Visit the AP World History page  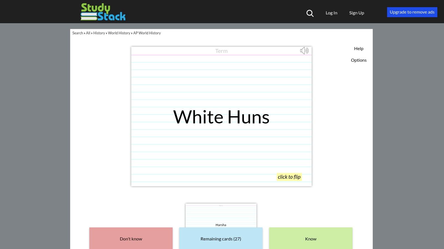[x=147, y=33]
